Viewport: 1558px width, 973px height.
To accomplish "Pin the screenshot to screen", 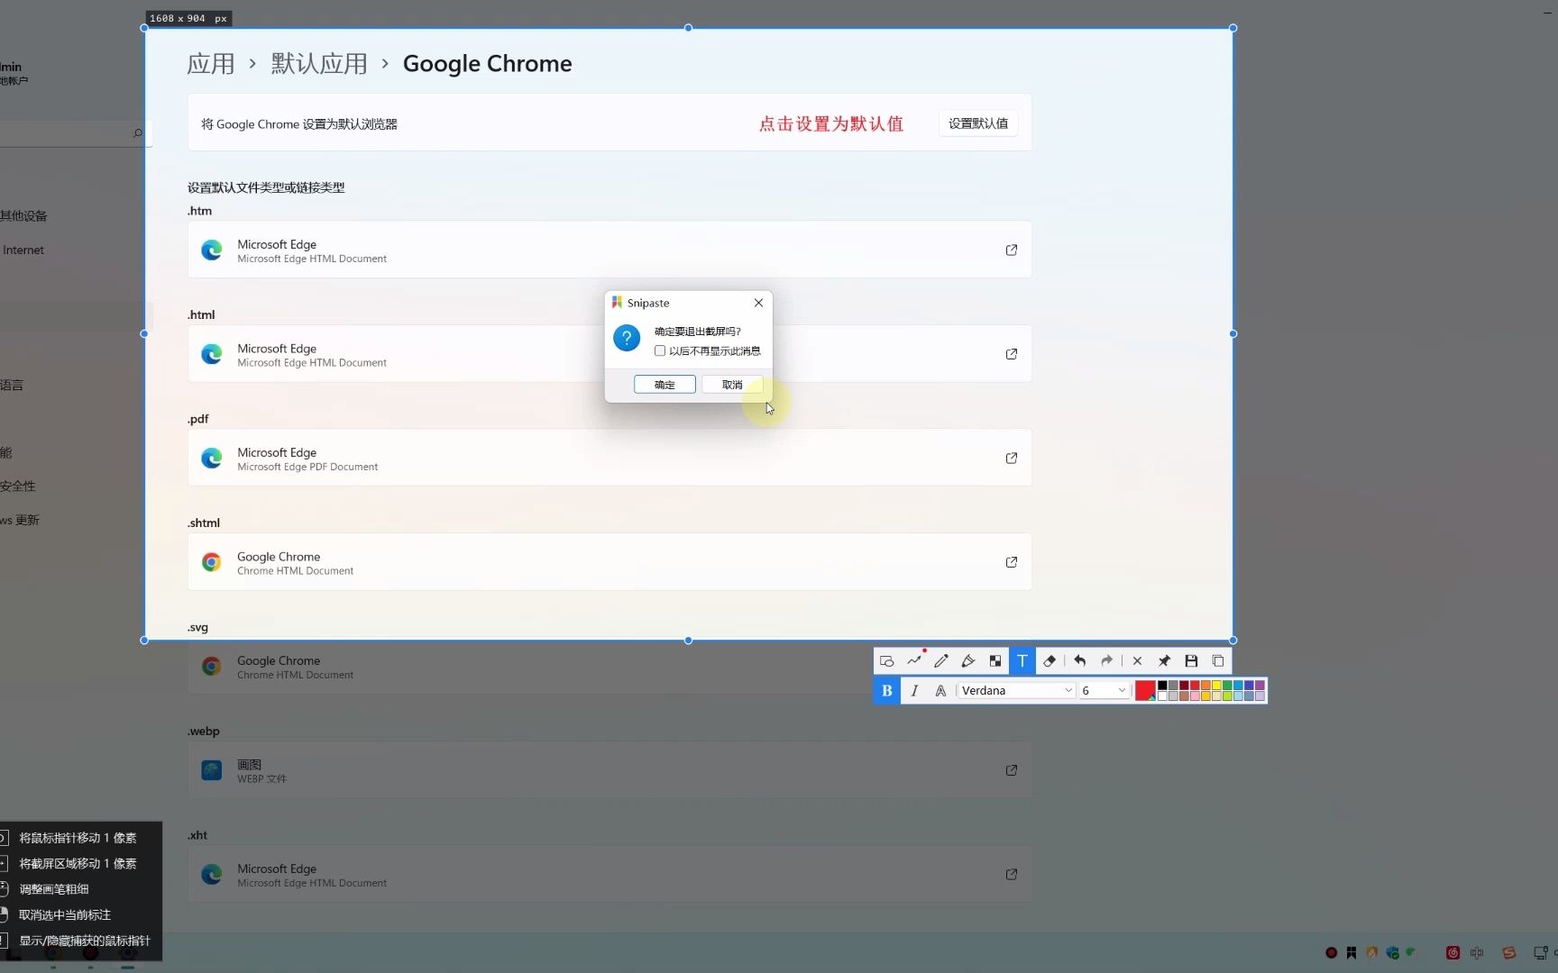I will [x=1164, y=661].
